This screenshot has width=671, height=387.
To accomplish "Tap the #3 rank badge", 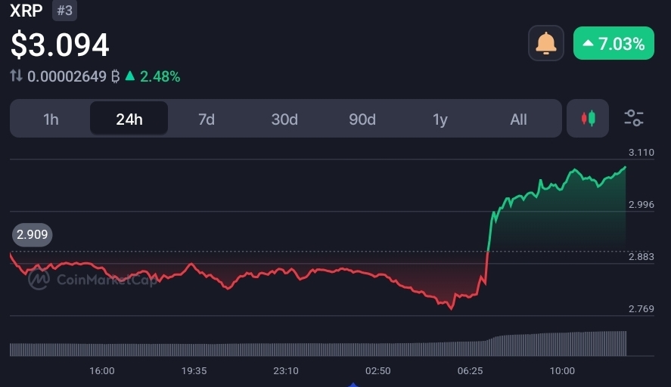I will pyautogui.click(x=64, y=11).
